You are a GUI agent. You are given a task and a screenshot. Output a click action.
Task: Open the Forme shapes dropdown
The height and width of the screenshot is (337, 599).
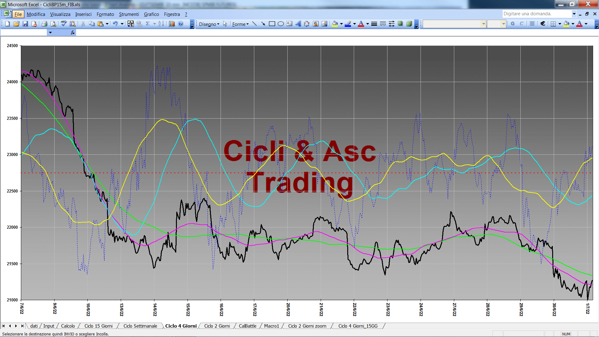click(x=240, y=24)
